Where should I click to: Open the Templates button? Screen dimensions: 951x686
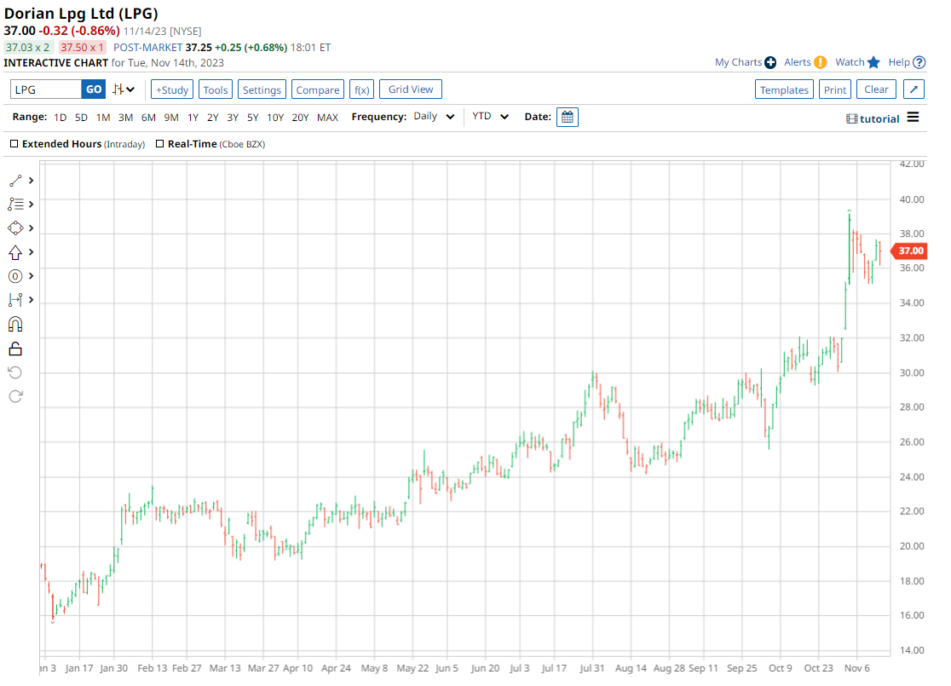point(784,89)
